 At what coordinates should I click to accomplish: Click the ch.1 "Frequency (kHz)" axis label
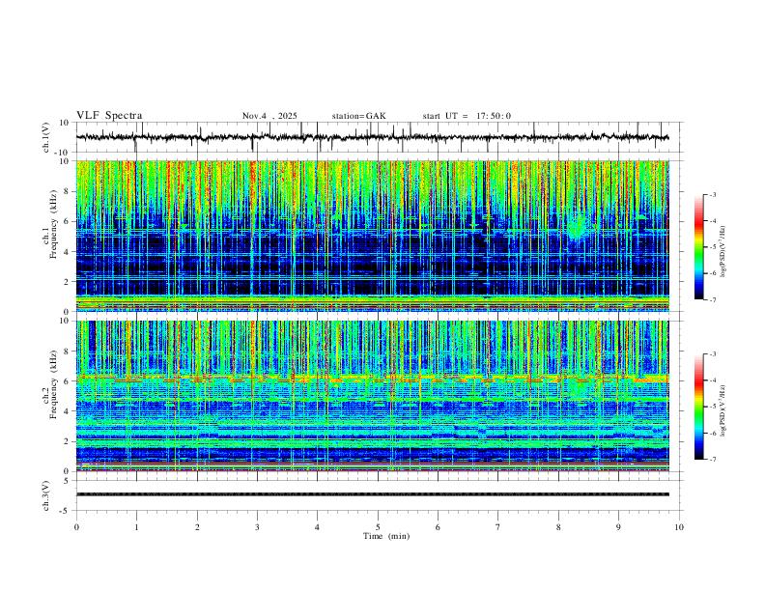[x=53, y=225]
